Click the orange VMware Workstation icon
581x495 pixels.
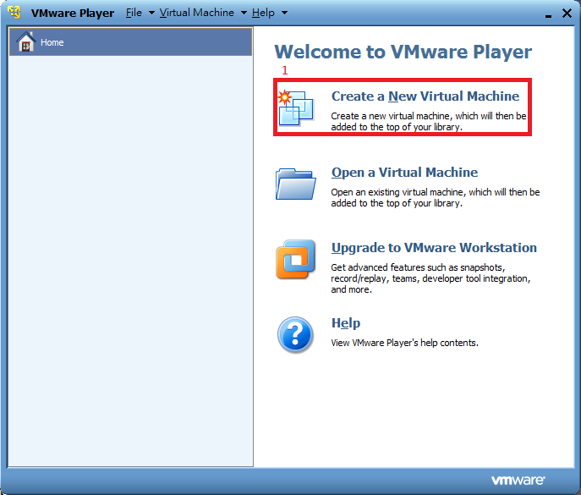[296, 259]
